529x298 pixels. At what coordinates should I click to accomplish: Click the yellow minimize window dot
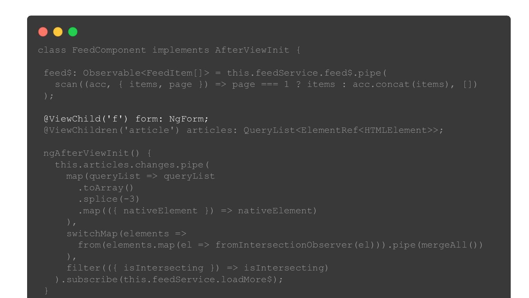click(58, 32)
